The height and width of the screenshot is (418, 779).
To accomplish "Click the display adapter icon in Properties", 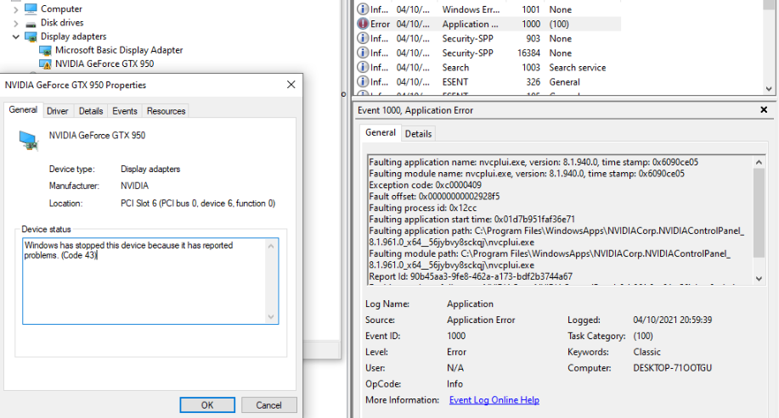I will point(29,141).
